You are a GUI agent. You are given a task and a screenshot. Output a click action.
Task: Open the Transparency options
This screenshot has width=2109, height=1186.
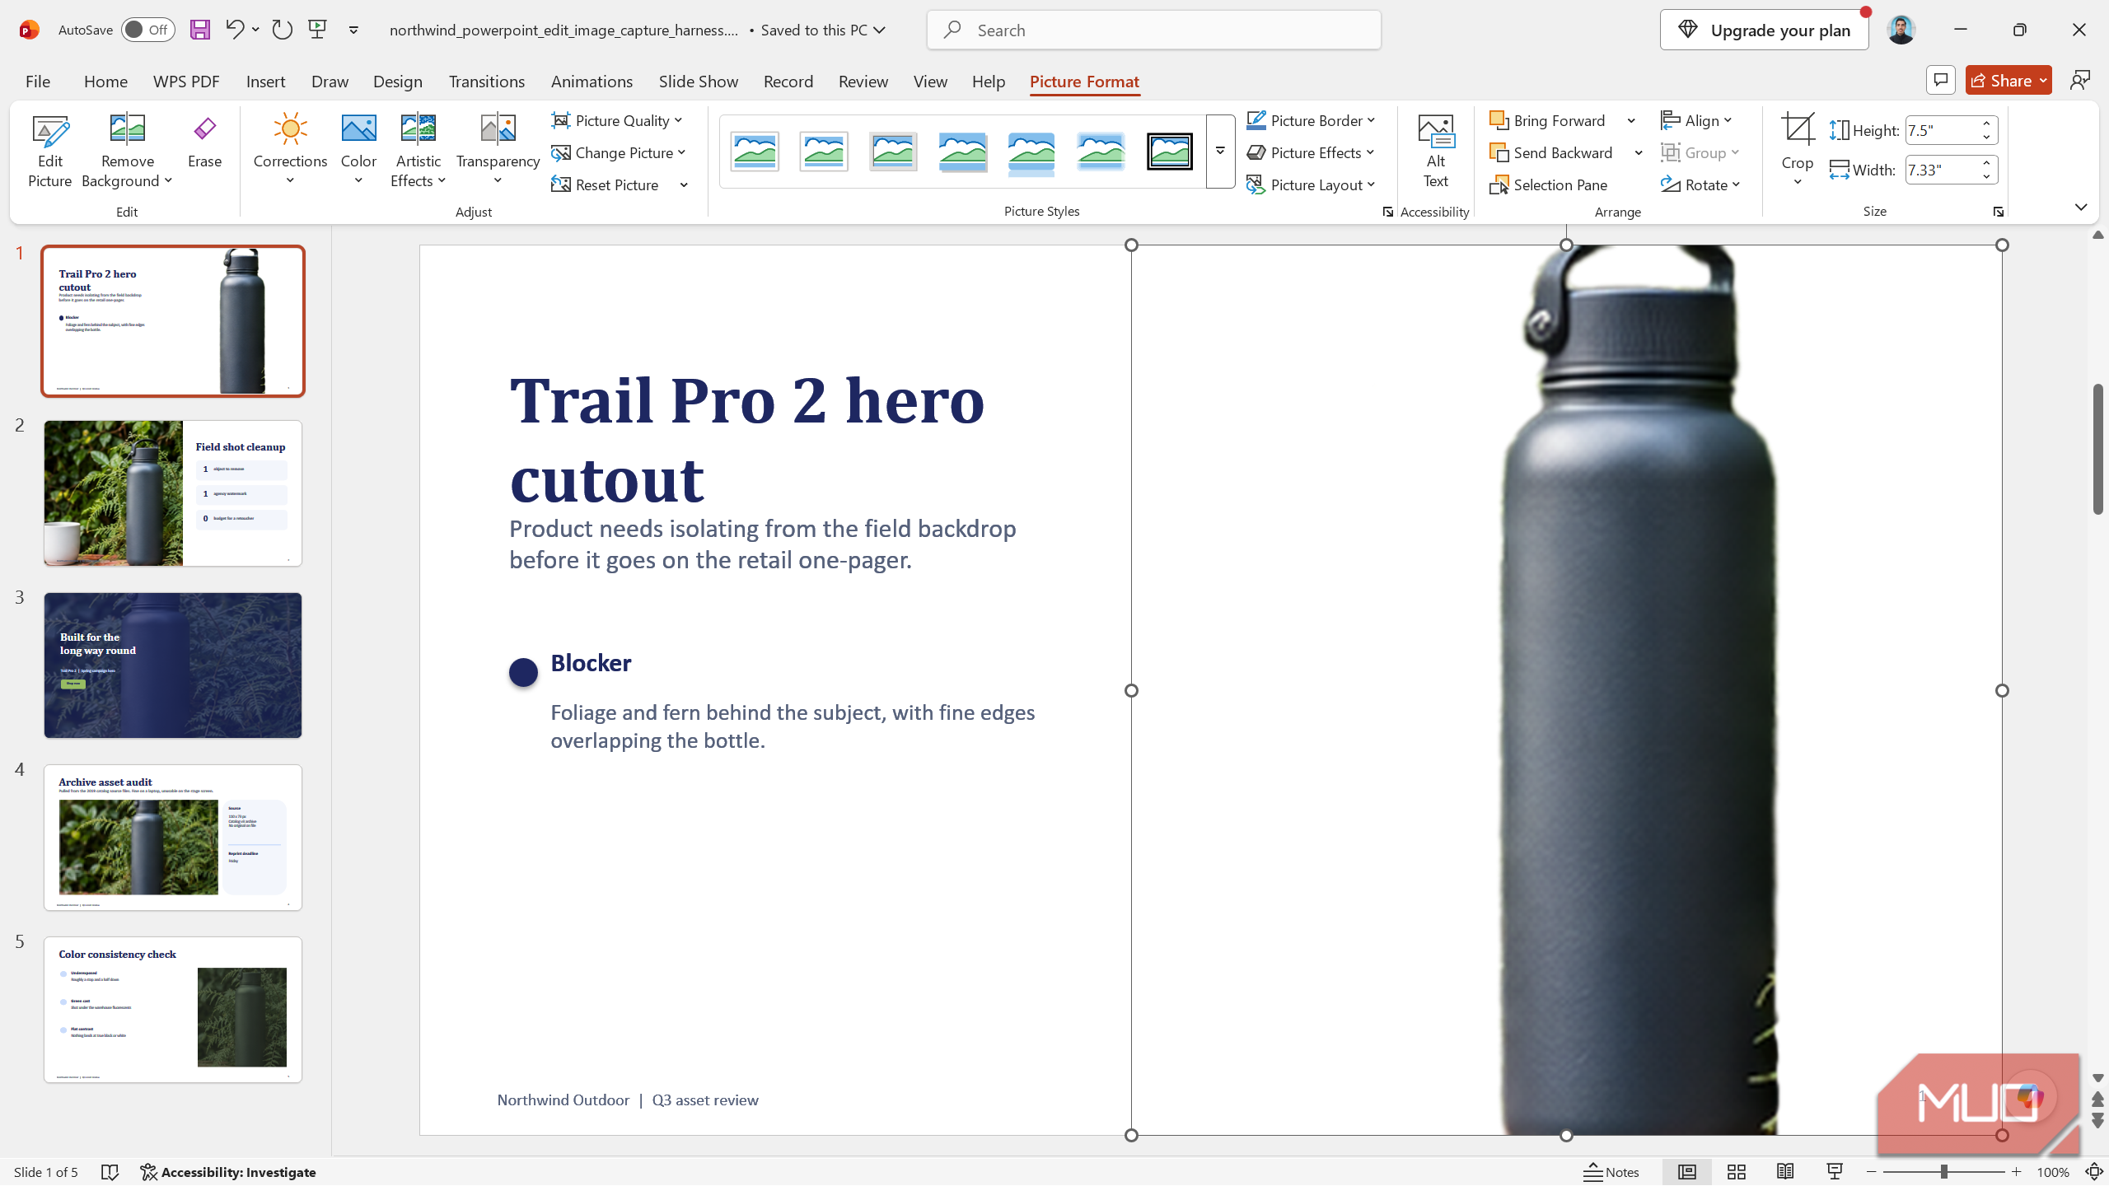click(x=498, y=150)
